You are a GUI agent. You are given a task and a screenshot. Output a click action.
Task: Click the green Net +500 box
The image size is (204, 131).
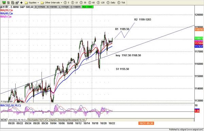coord(87,7)
